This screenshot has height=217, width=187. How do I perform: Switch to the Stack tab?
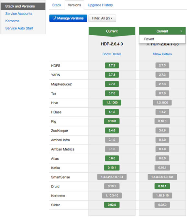tap(57, 5)
